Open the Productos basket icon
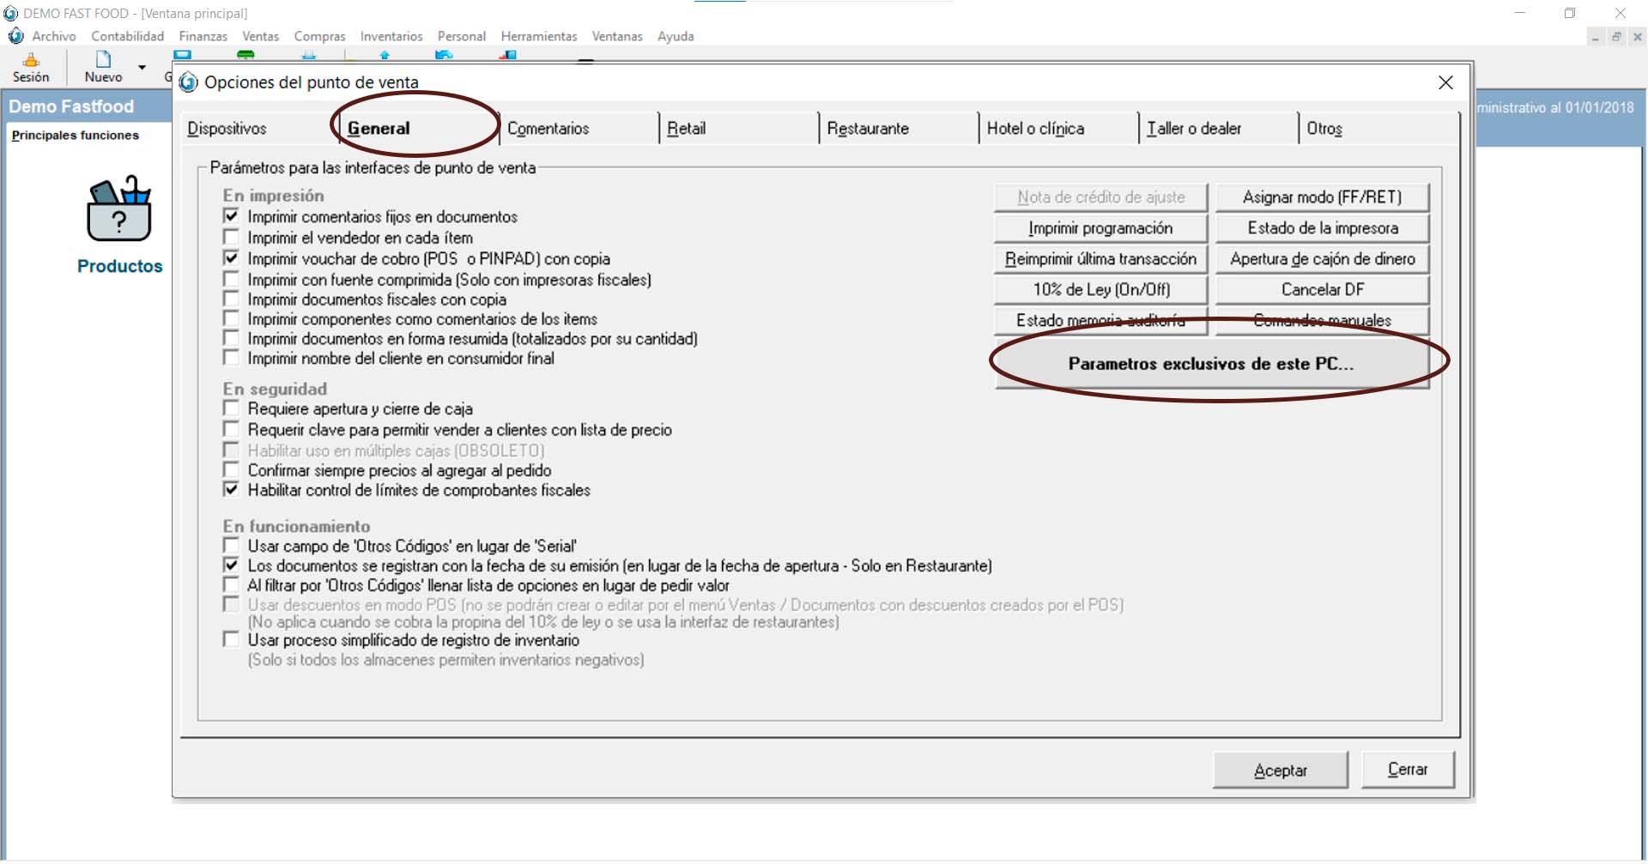 pos(119,209)
